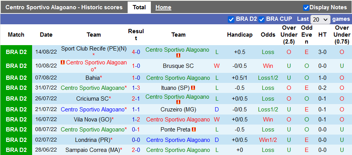The height and width of the screenshot is (155, 352).
Task: Click red card icon beside Ponte Preta
Action: [194, 130]
